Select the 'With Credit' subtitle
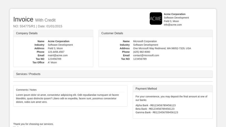 pos(45,20)
